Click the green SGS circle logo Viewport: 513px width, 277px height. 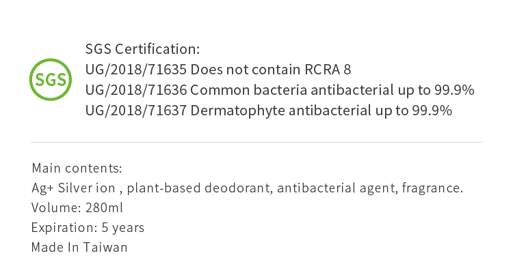point(51,80)
